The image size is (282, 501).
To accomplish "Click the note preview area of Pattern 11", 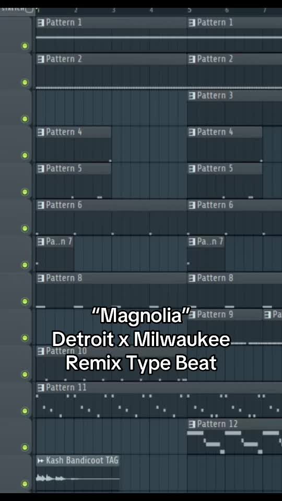I will point(159,405).
